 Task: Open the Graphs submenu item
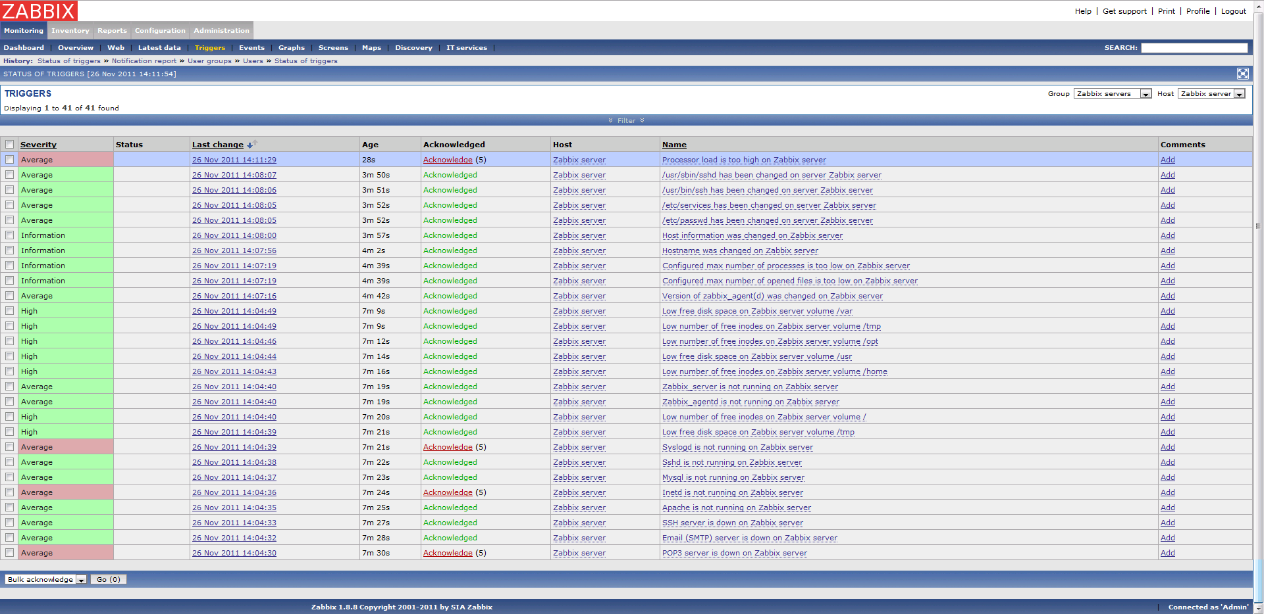click(x=292, y=48)
